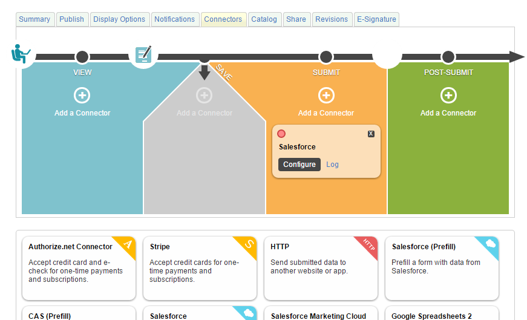Select the Stripe connector card
The width and height of the screenshot is (527, 320).
[200, 268]
